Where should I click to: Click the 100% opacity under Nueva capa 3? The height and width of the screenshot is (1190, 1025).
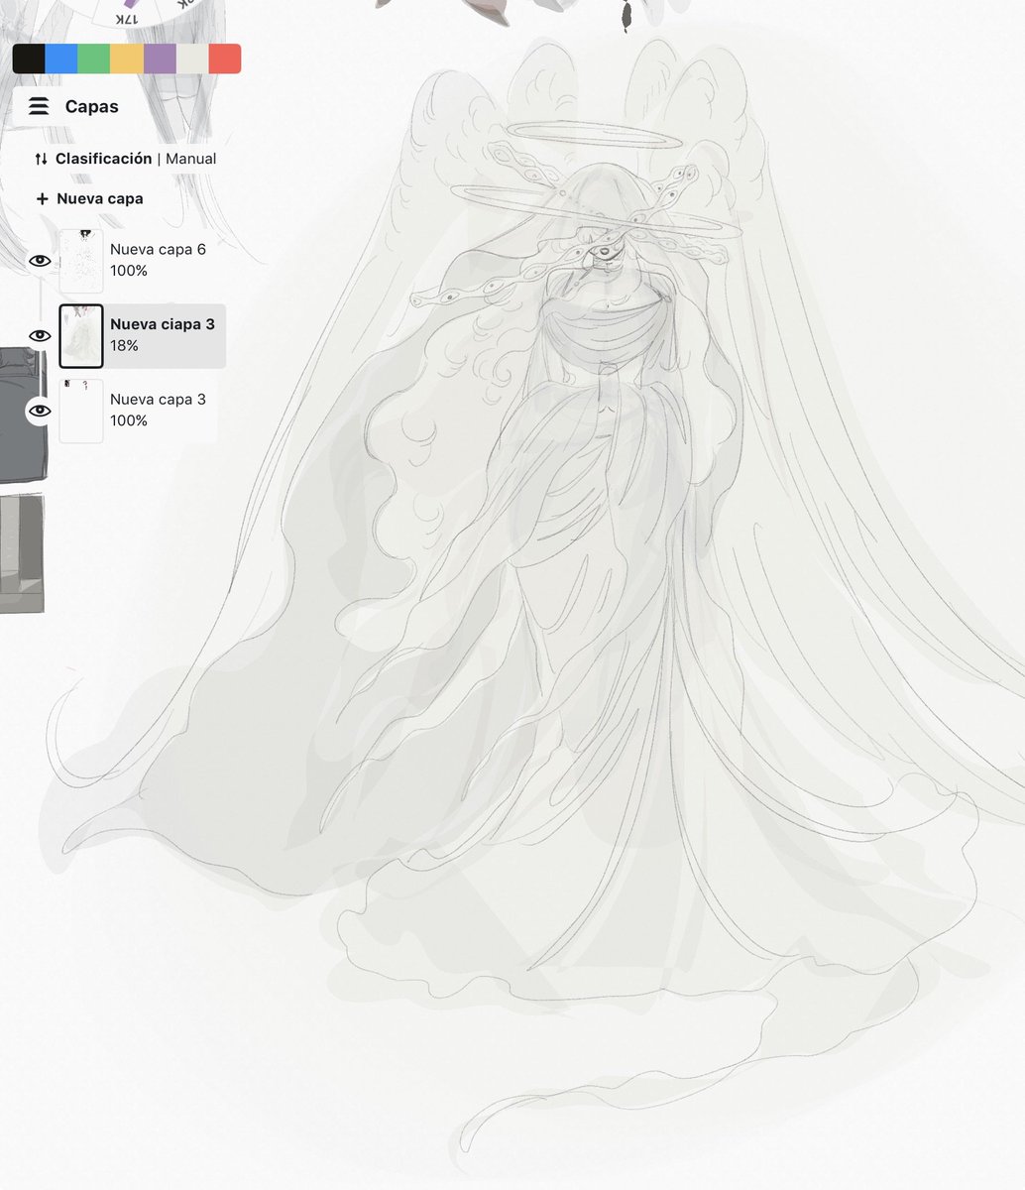[x=129, y=421]
